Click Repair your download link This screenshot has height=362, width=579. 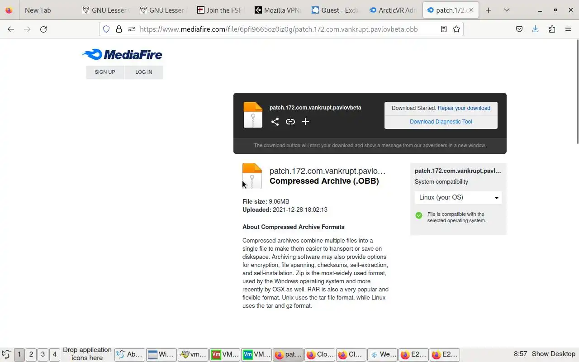(x=464, y=108)
